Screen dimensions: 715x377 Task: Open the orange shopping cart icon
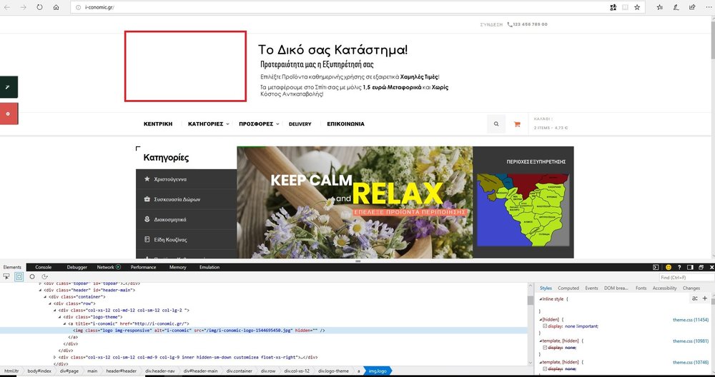pos(517,124)
